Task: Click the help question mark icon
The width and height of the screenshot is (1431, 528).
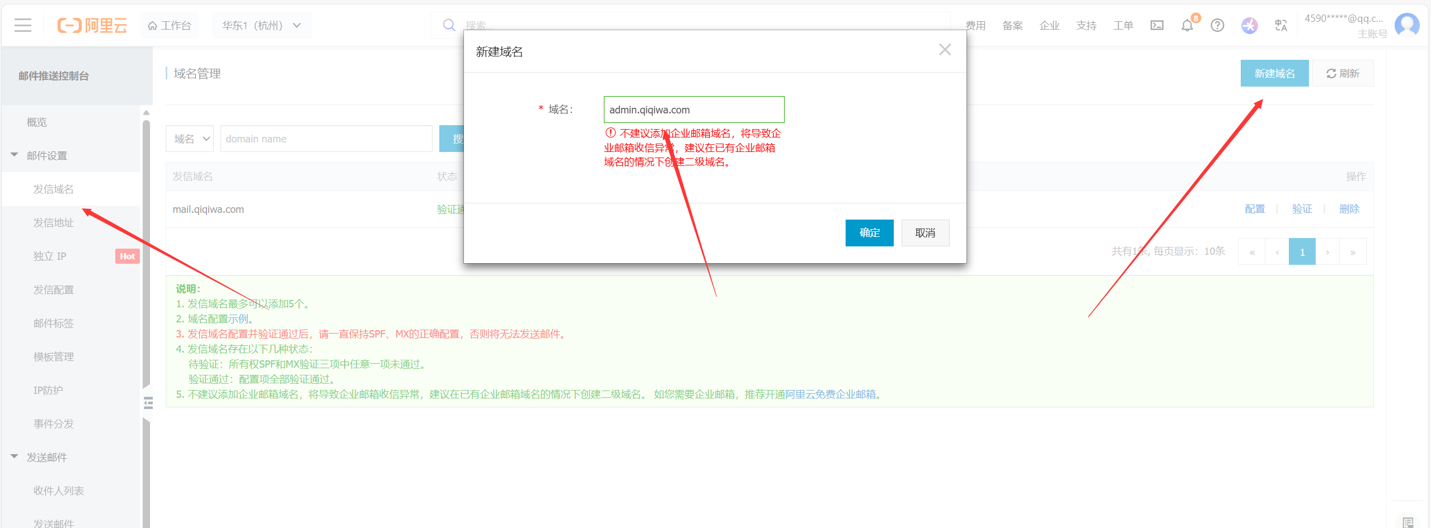Action: (x=1217, y=25)
